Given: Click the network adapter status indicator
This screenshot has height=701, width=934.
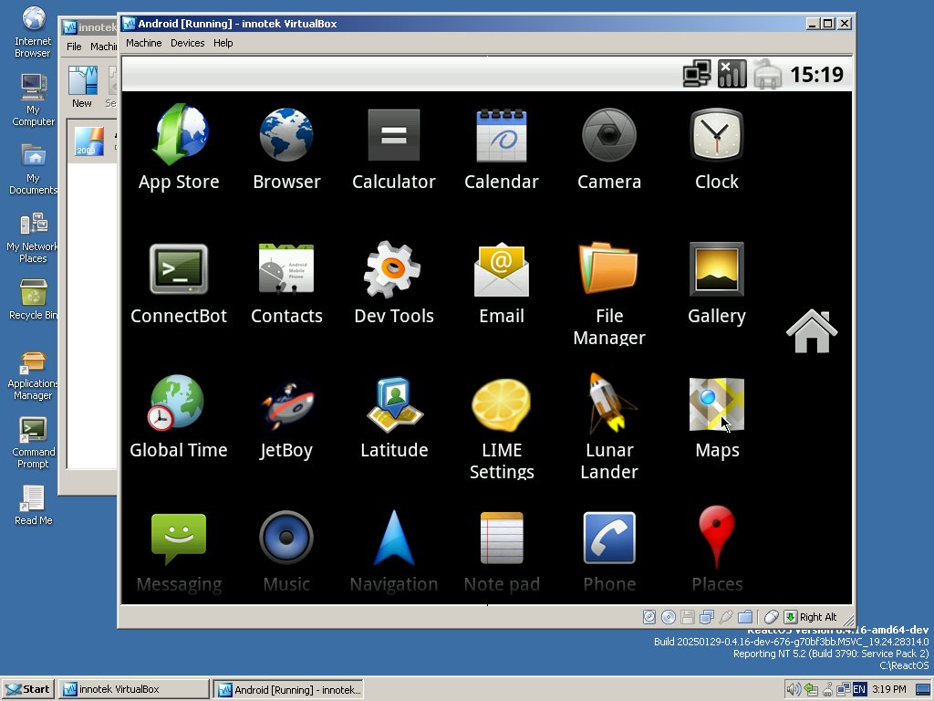Looking at the screenshot, I should [x=707, y=617].
